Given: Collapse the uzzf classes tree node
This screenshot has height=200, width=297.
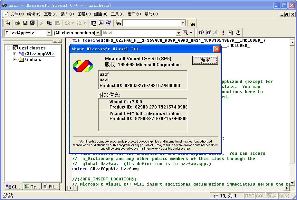Looking at the screenshot, I should point(8,48).
